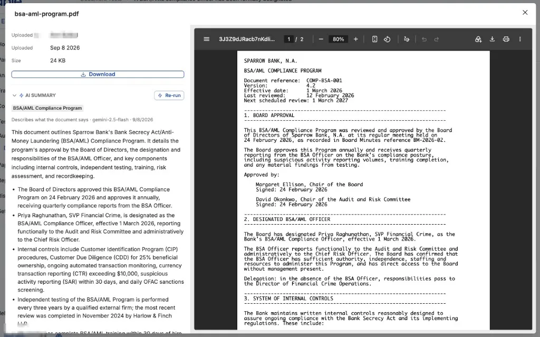540x337 pixels.
Task: Click the Priya Raghunathan summary bullet
Action: 101,227
